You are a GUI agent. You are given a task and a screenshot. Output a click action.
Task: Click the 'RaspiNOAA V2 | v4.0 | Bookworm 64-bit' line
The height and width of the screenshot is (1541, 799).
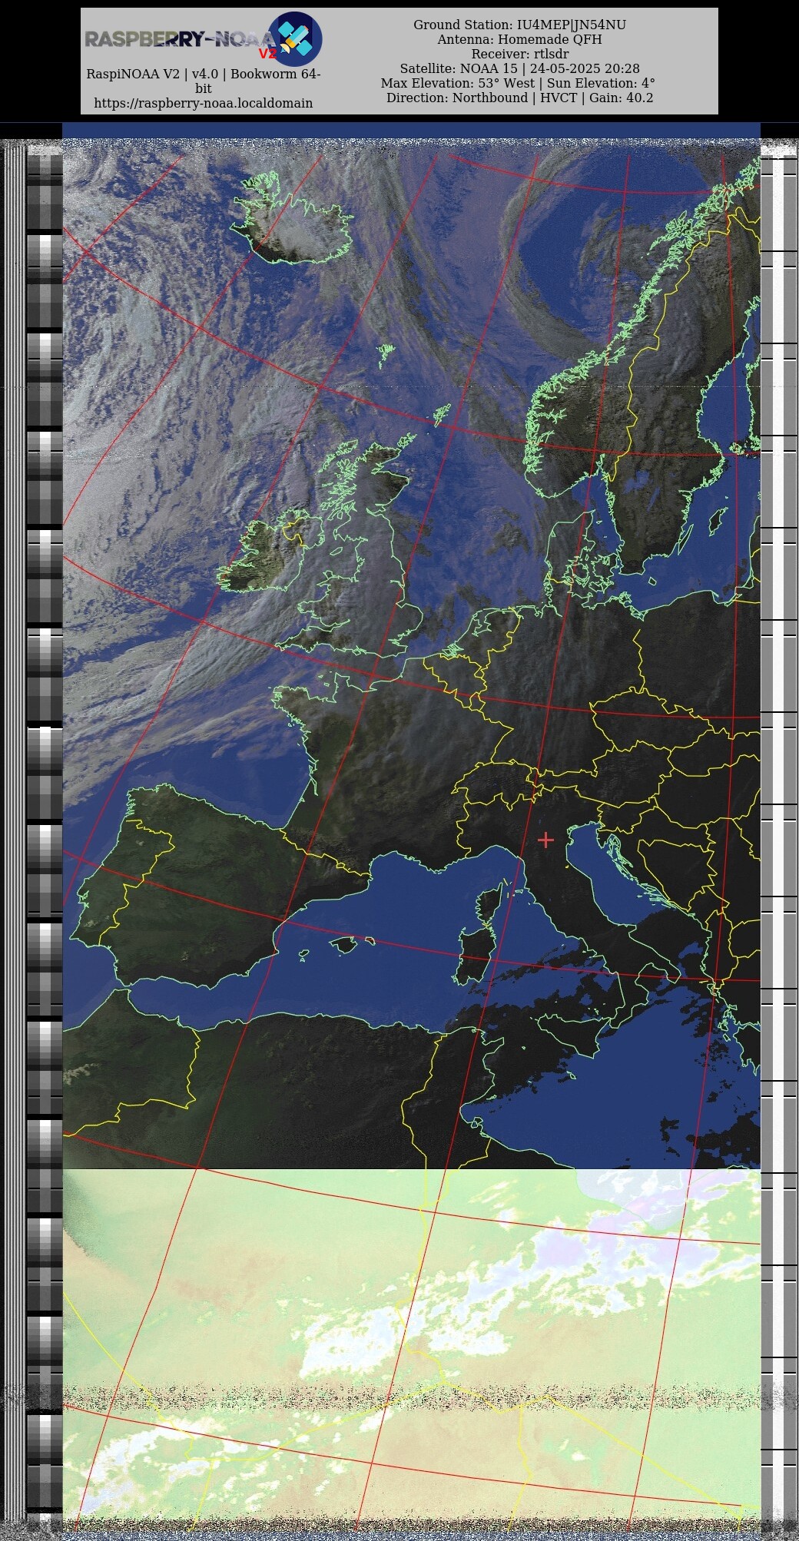click(x=204, y=81)
